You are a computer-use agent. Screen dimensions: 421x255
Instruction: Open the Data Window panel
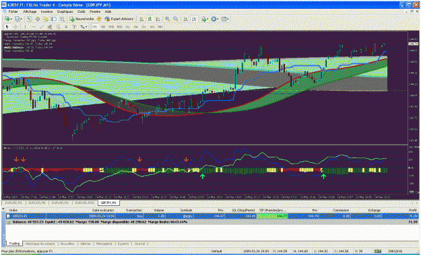pyautogui.click(x=38, y=19)
